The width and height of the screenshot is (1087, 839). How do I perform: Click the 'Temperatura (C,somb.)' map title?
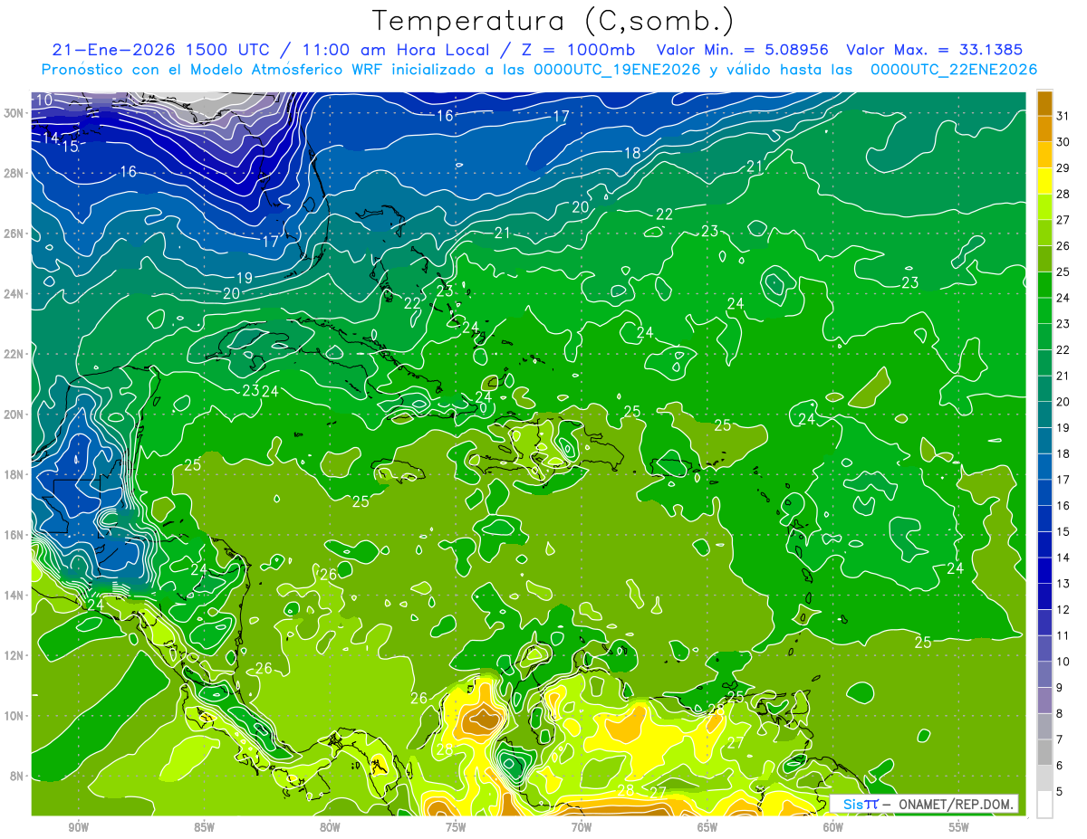(x=553, y=21)
